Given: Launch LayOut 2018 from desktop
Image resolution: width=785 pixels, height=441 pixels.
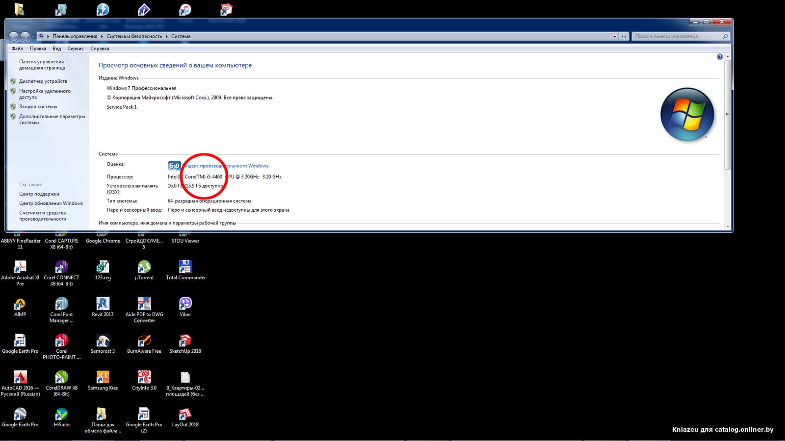Looking at the screenshot, I should click(x=185, y=417).
